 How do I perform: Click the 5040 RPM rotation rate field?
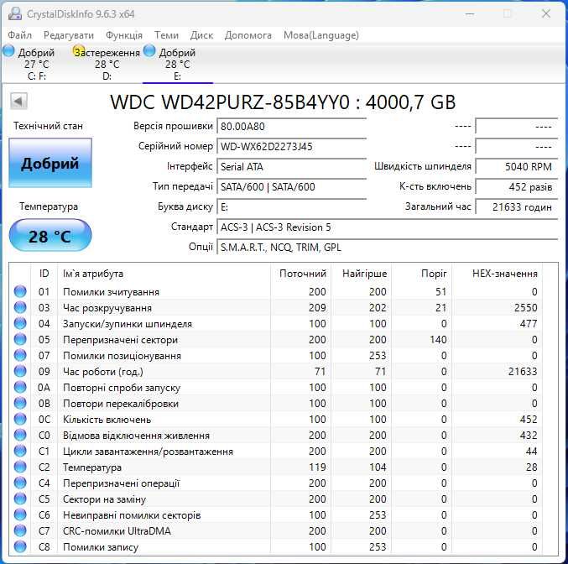tap(517, 167)
